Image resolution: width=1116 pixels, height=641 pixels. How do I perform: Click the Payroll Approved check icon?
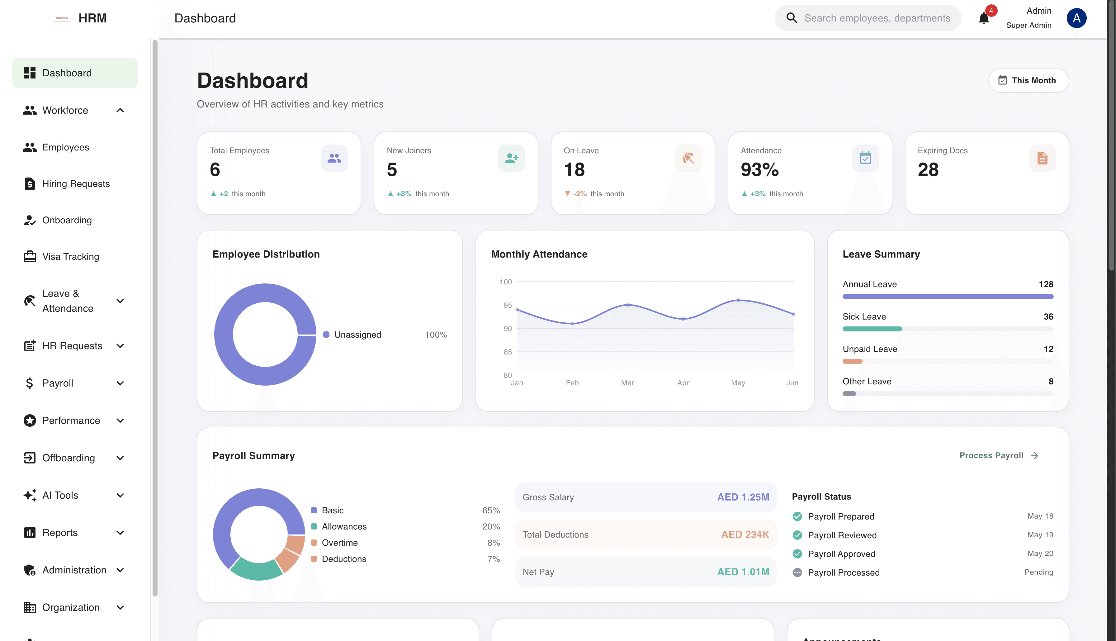797,554
